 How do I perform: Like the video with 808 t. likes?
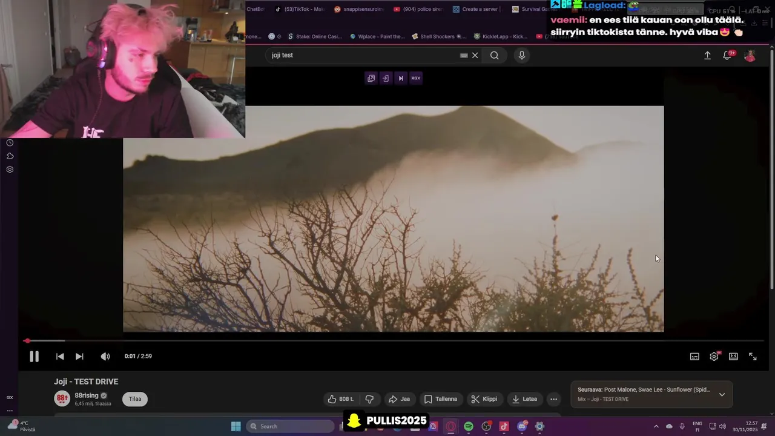(340, 399)
